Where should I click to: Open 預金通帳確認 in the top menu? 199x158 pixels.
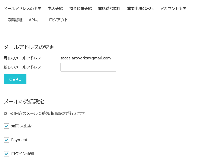80,9
